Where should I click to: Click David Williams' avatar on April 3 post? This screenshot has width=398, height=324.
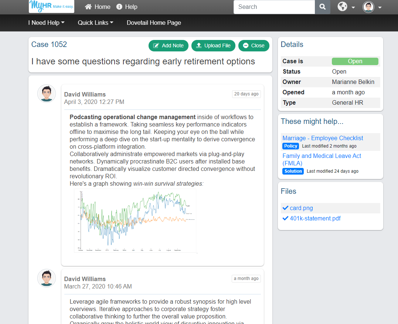pos(47,94)
